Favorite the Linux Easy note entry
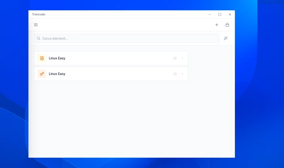The image size is (284, 168). [175, 58]
